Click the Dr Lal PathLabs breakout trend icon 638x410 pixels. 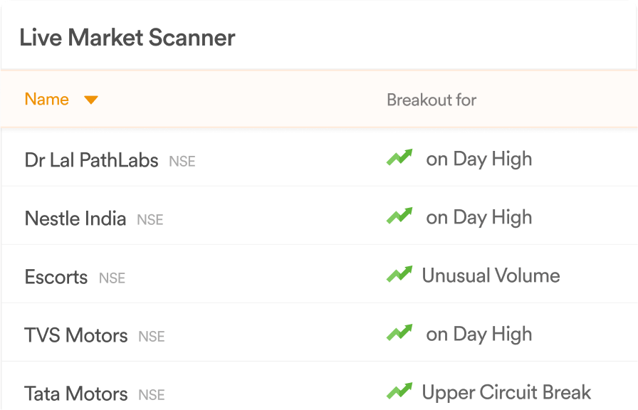[399, 157]
